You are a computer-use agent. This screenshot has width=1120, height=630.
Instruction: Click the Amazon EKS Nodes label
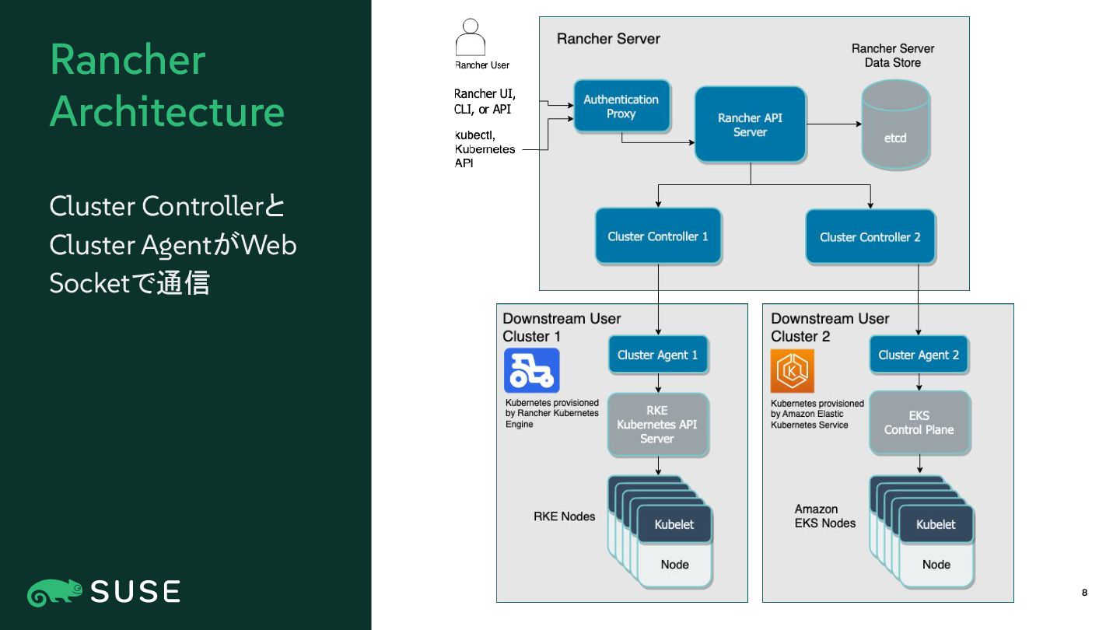point(825,516)
